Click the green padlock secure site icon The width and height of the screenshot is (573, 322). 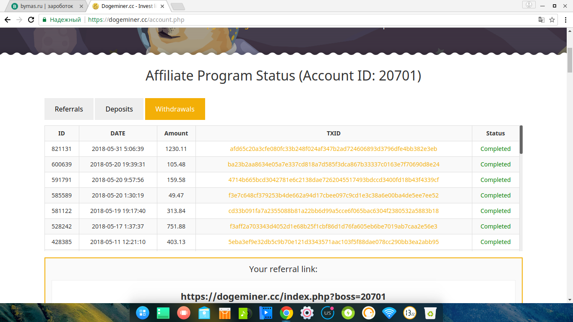pos(44,20)
